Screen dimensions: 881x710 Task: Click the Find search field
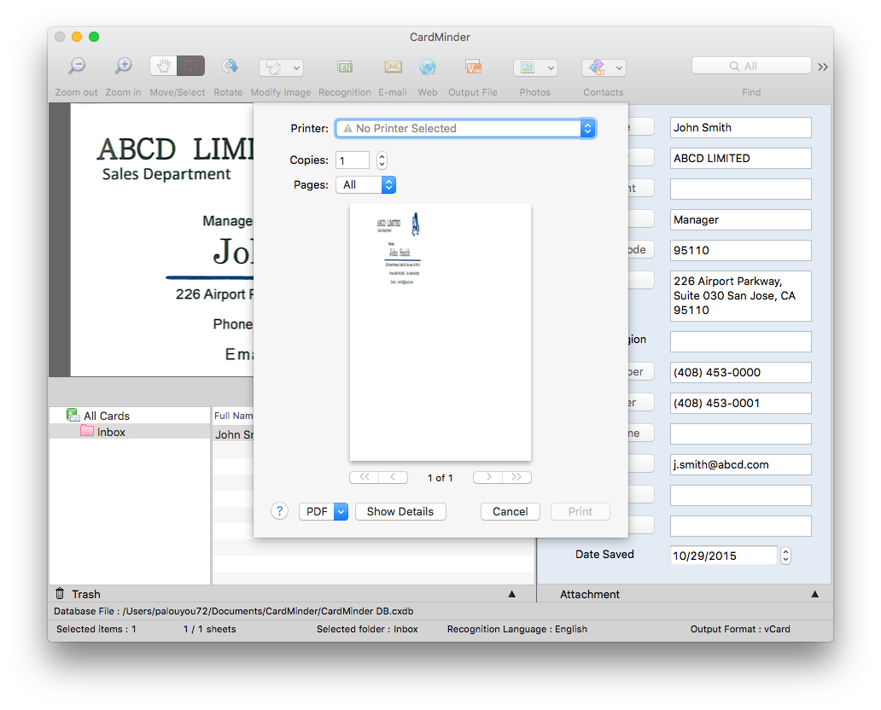tap(751, 66)
